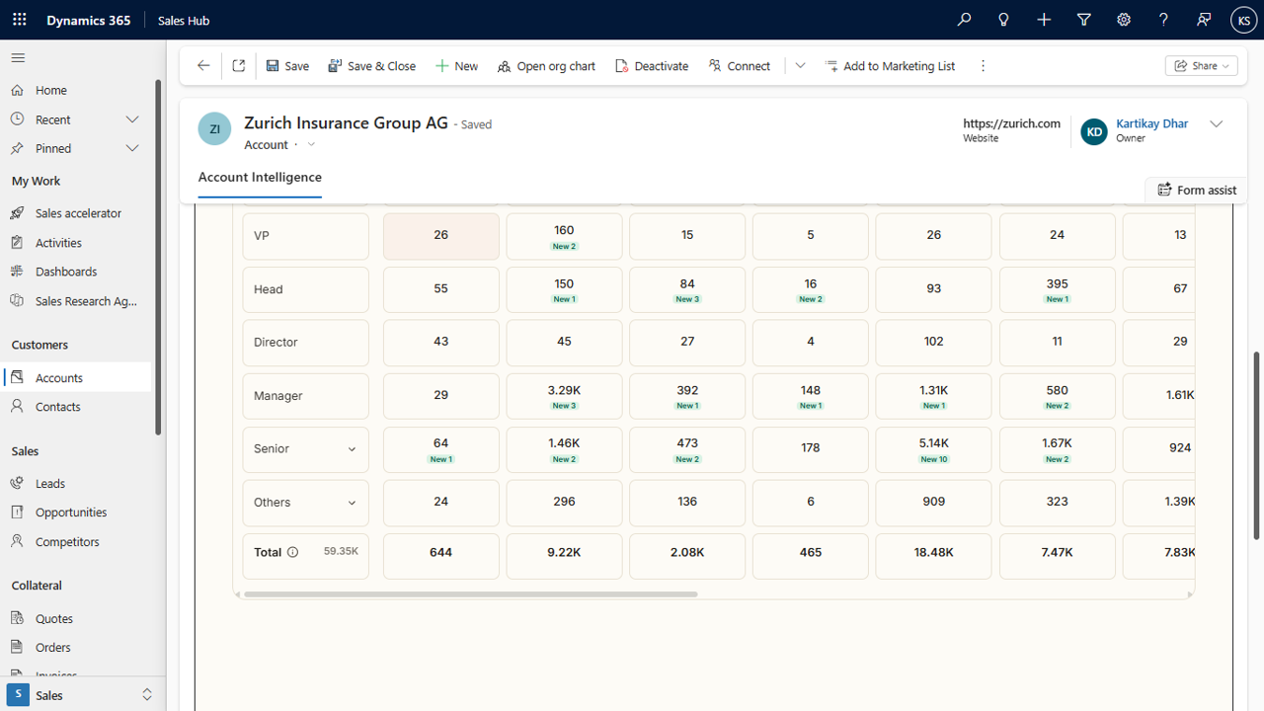Expand the Pinned section
The height and width of the screenshot is (711, 1264).
tap(132, 148)
